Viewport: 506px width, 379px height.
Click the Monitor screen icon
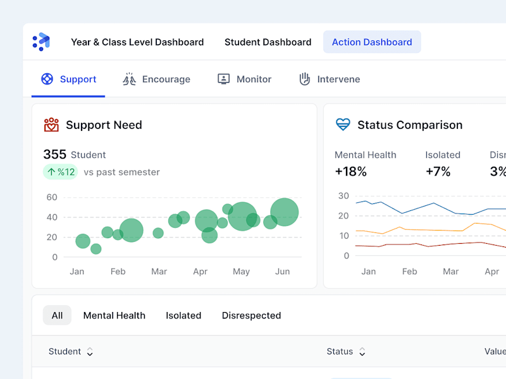224,79
